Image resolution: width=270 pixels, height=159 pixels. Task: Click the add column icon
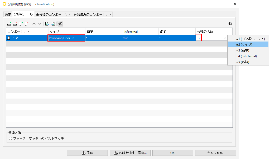coord(21,24)
